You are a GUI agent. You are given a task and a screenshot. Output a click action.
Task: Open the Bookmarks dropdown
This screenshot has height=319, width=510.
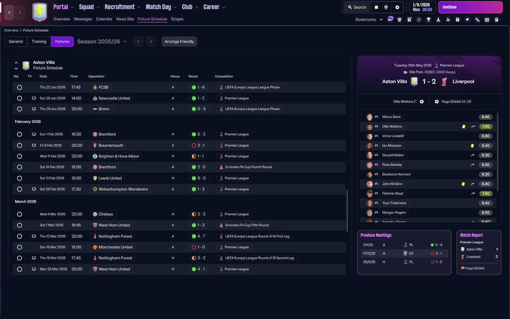(x=369, y=20)
